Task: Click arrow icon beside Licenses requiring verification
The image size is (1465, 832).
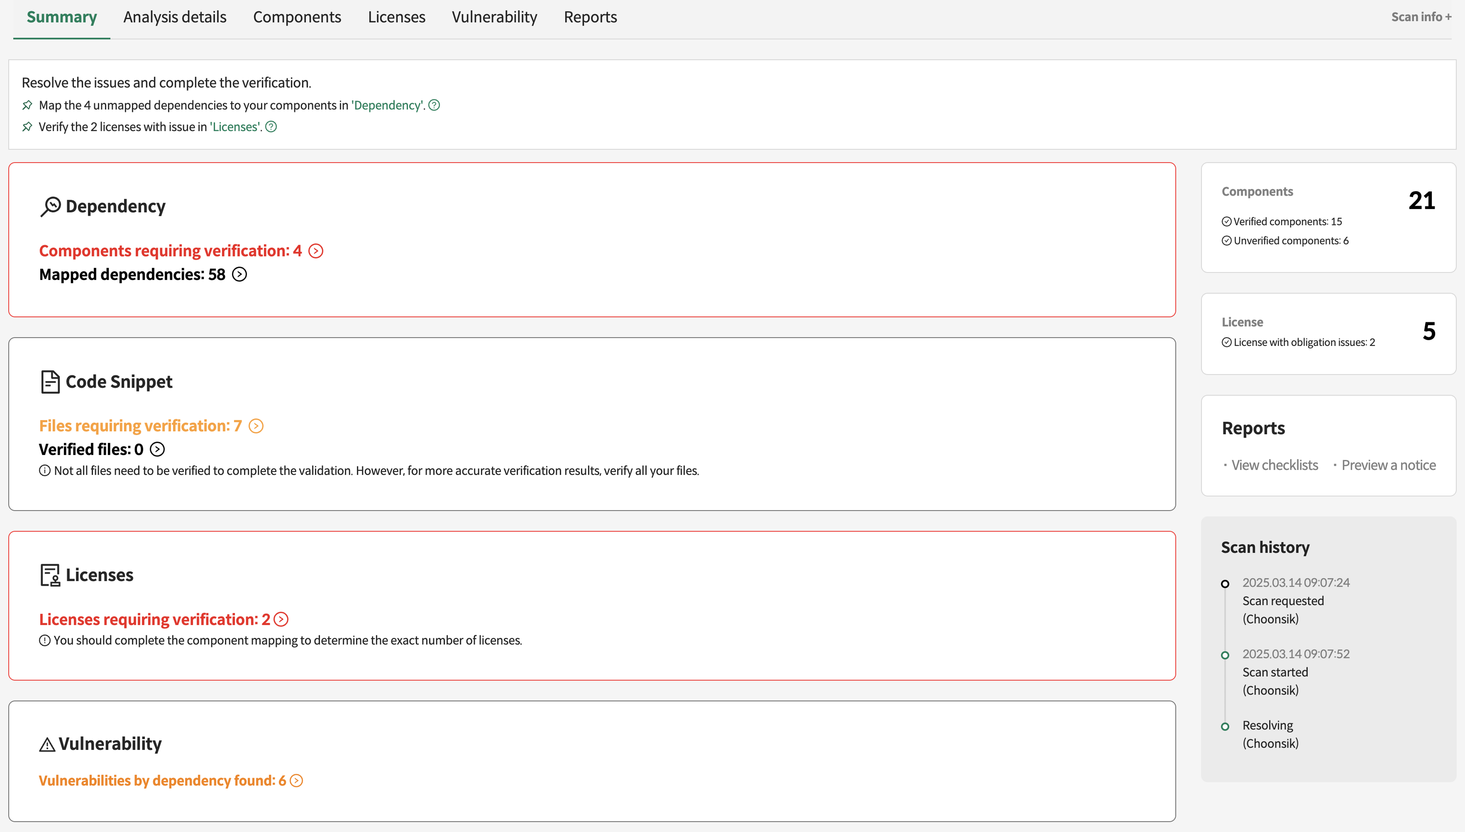Action: coord(281,619)
